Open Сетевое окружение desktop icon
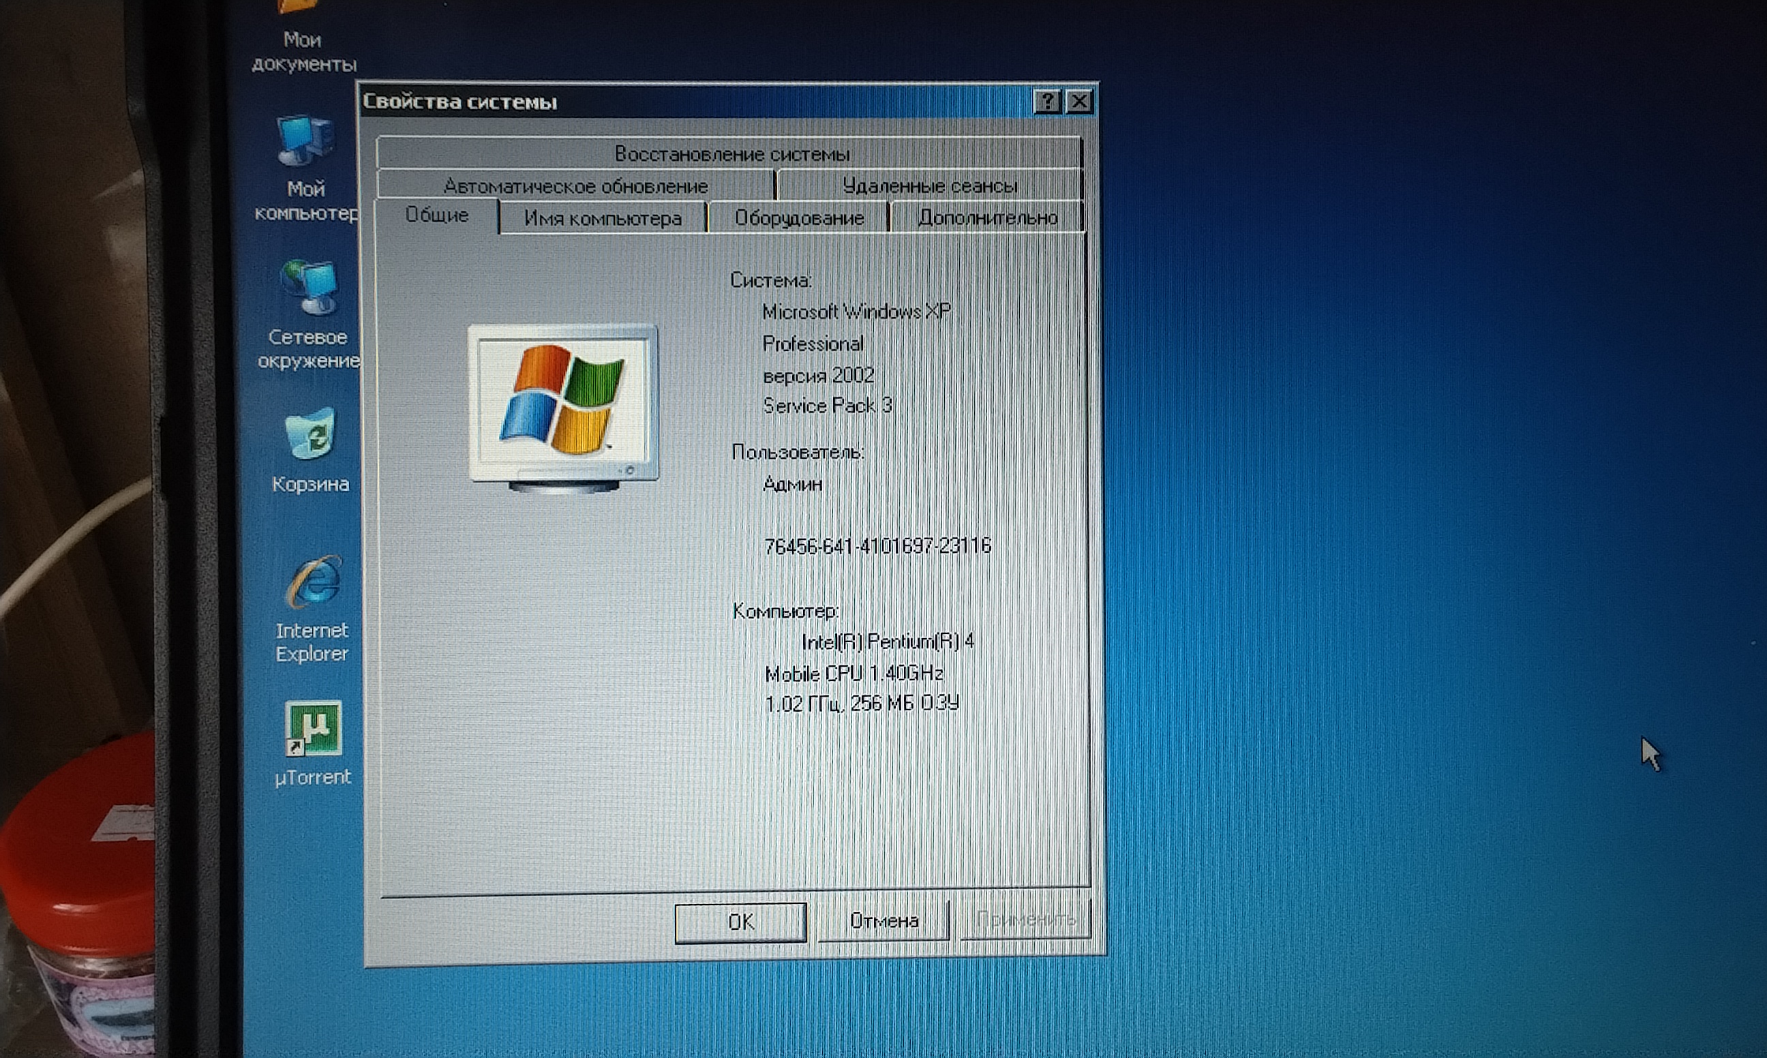 (309, 287)
